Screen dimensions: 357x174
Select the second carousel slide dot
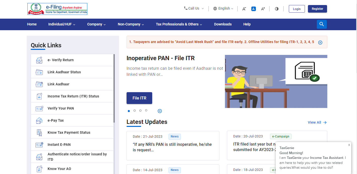pyautogui.click(x=135, y=111)
